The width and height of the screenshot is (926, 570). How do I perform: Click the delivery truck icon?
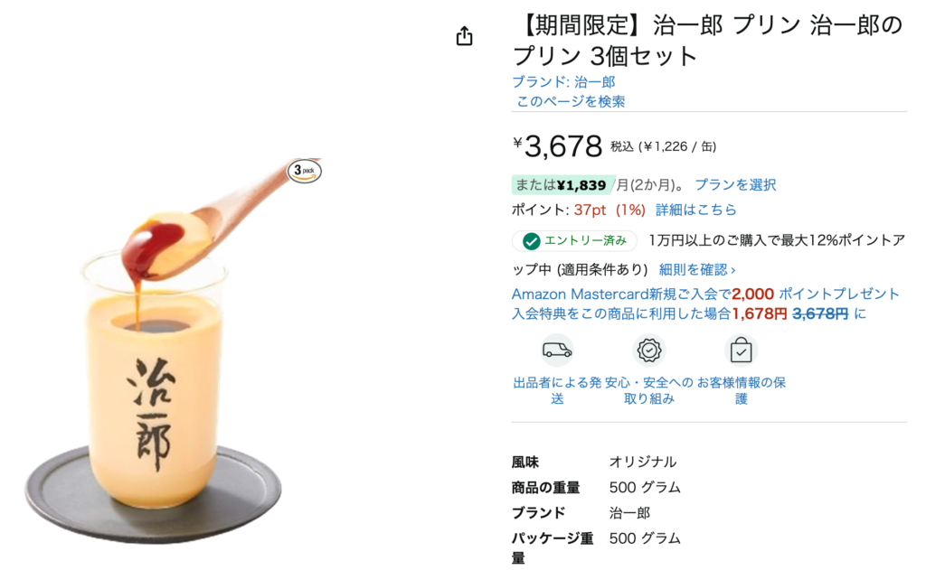pyautogui.click(x=557, y=350)
